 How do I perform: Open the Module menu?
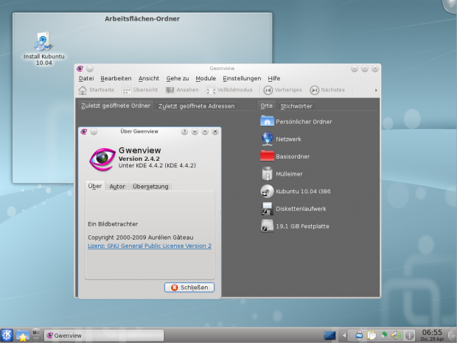pos(206,78)
